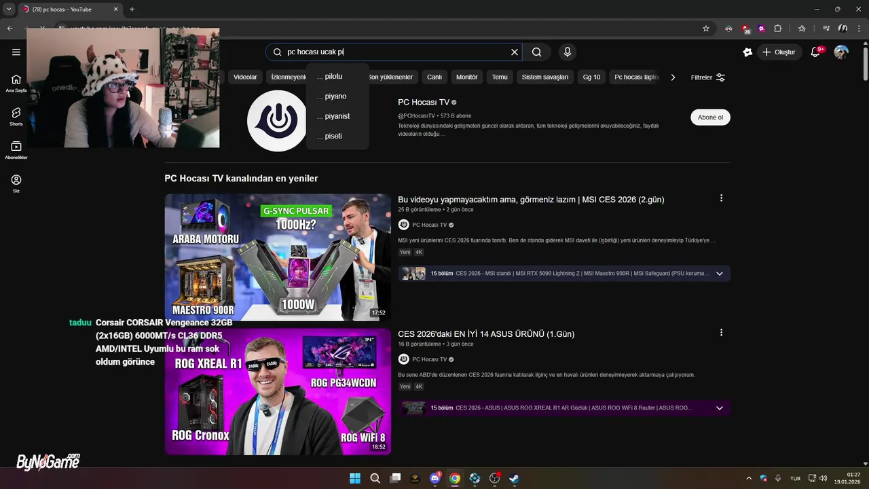
Task: Click the purple extension icon in Chrome toolbar
Action: (762, 29)
